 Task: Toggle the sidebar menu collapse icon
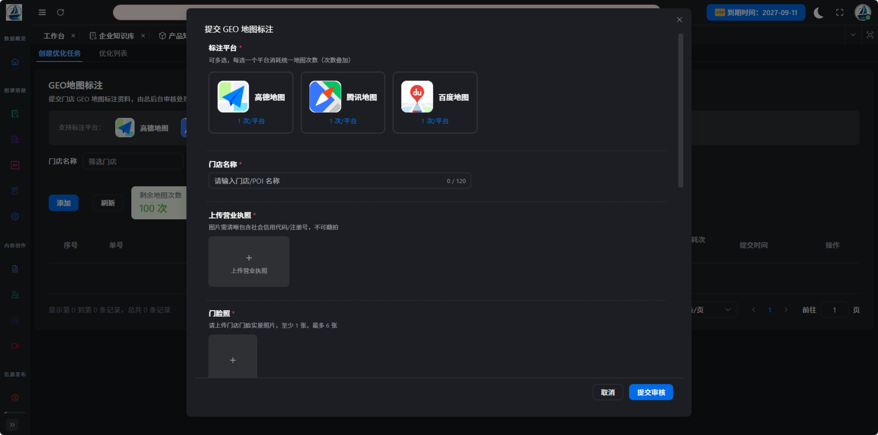click(42, 13)
